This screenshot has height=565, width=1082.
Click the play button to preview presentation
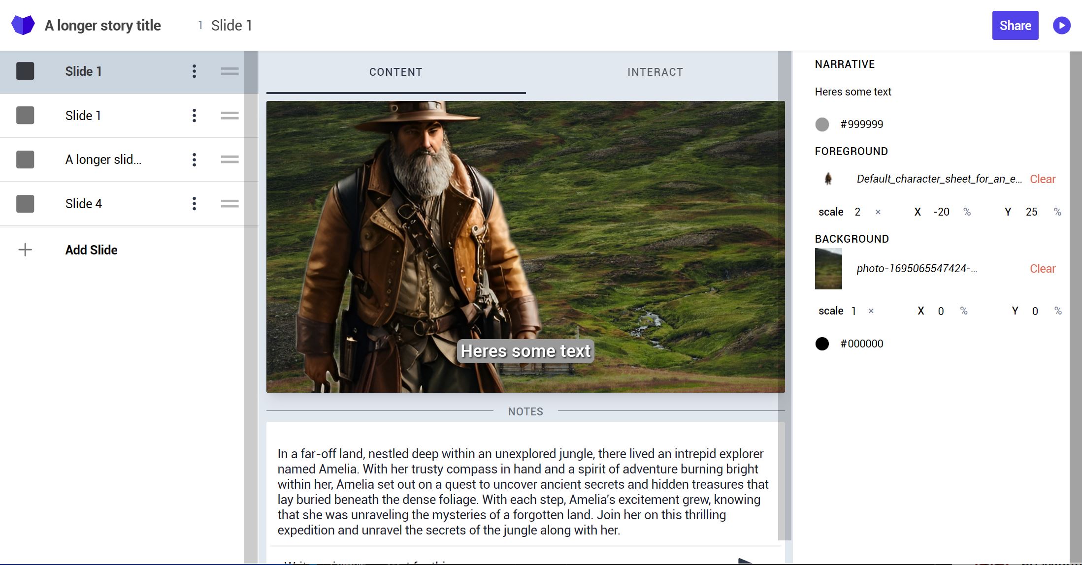tap(1062, 25)
